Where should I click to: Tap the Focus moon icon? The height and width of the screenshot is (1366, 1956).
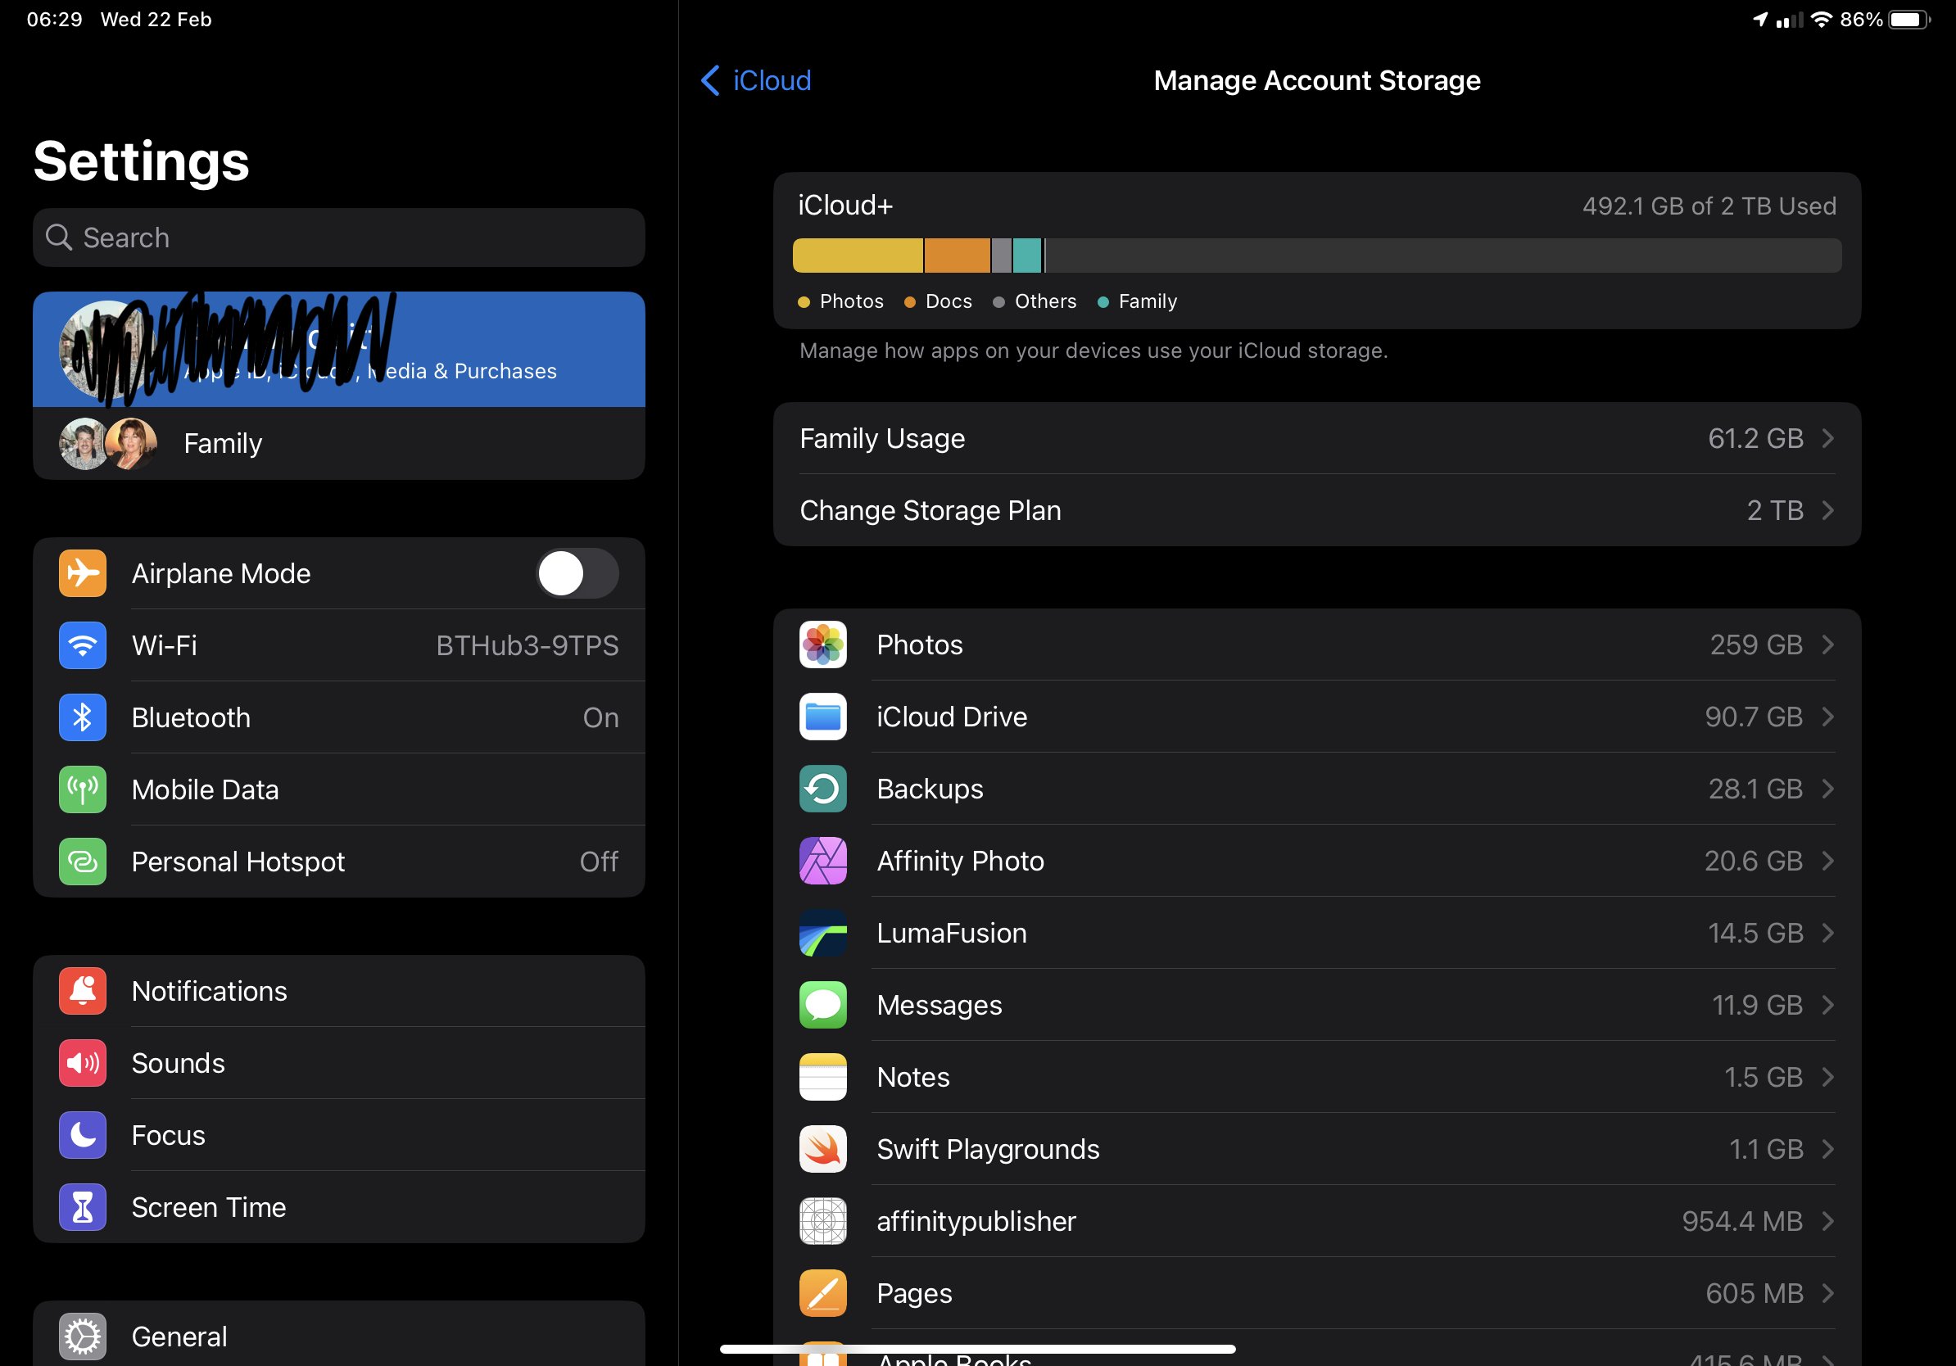(x=83, y=1135)
